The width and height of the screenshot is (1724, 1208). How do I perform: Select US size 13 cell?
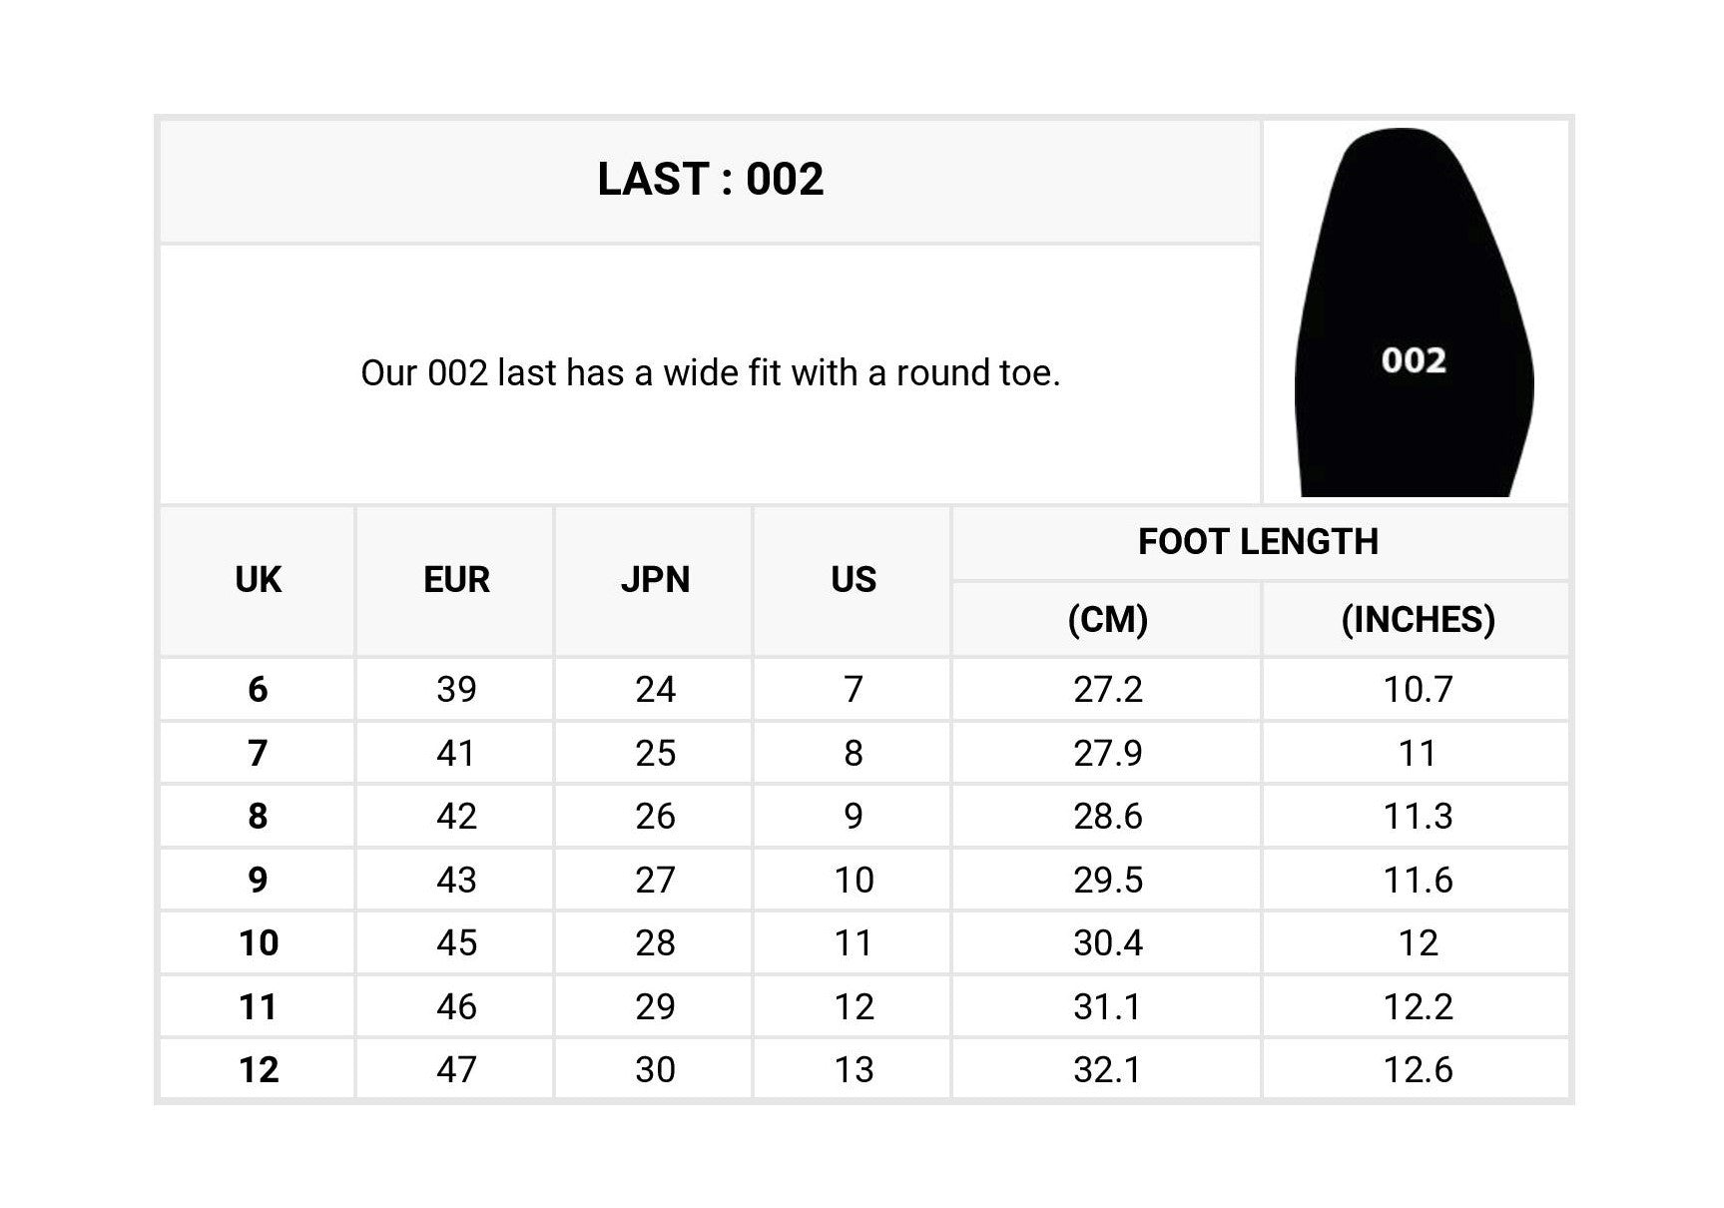pyautogui.click(x=854, y=1070)
